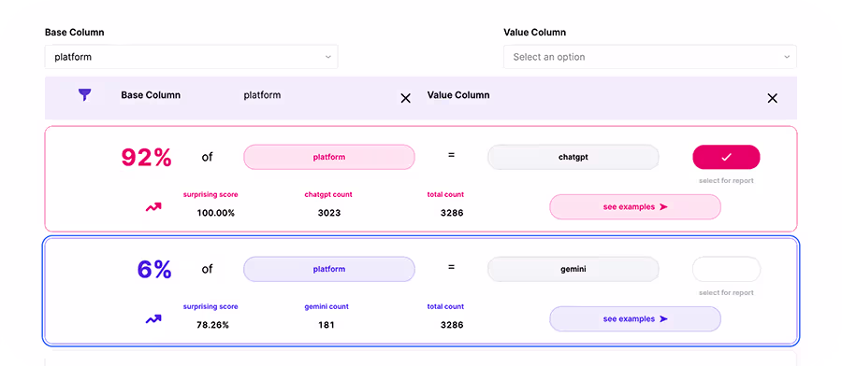Click pink platform pill in chatgpt row
Viewport: 842px width, 366px height.
329,157
